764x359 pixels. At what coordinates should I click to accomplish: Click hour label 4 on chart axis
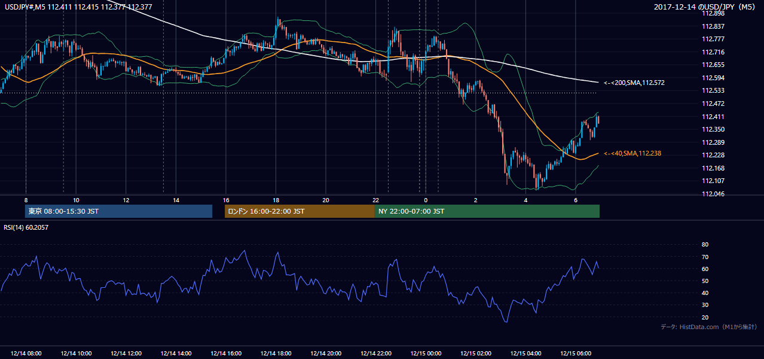tap(525, 200)
